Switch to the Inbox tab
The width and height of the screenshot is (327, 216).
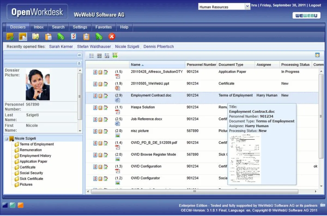(38, 27)
